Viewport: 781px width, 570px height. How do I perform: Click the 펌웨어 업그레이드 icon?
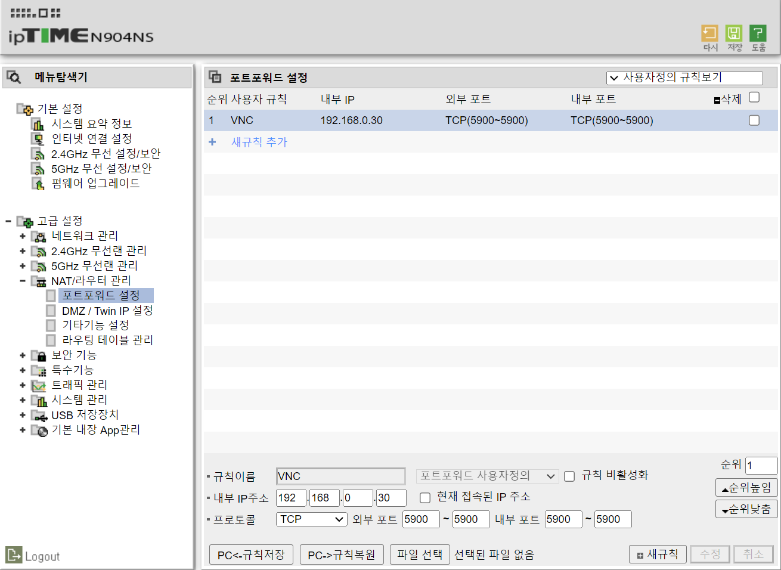[x=39, y=183]
